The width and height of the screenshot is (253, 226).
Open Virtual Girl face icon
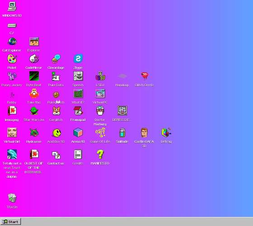click(x=12, y=132)
